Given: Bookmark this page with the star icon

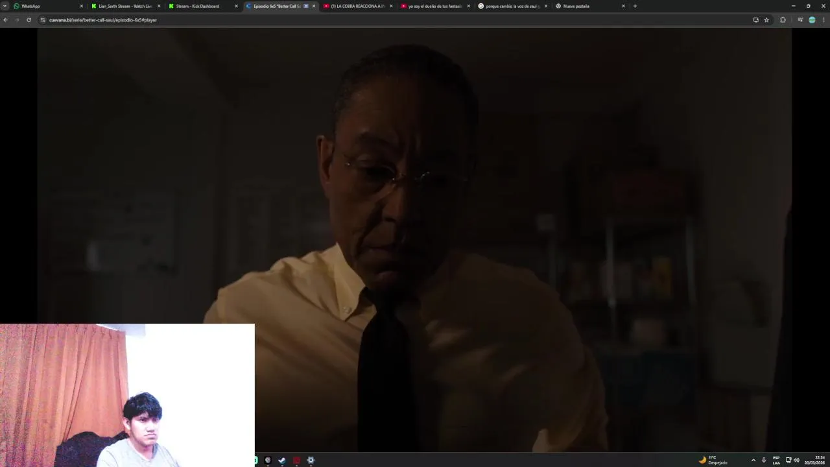Looking at the screenshot, I should pyautogui.click(x=766, y=20).
